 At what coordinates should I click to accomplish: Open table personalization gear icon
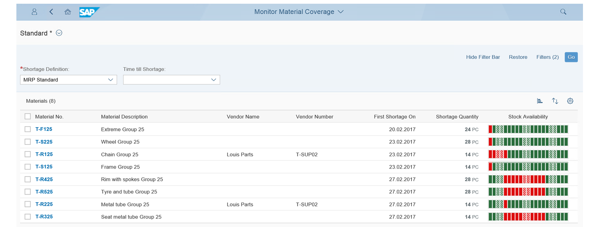(570, 101)
